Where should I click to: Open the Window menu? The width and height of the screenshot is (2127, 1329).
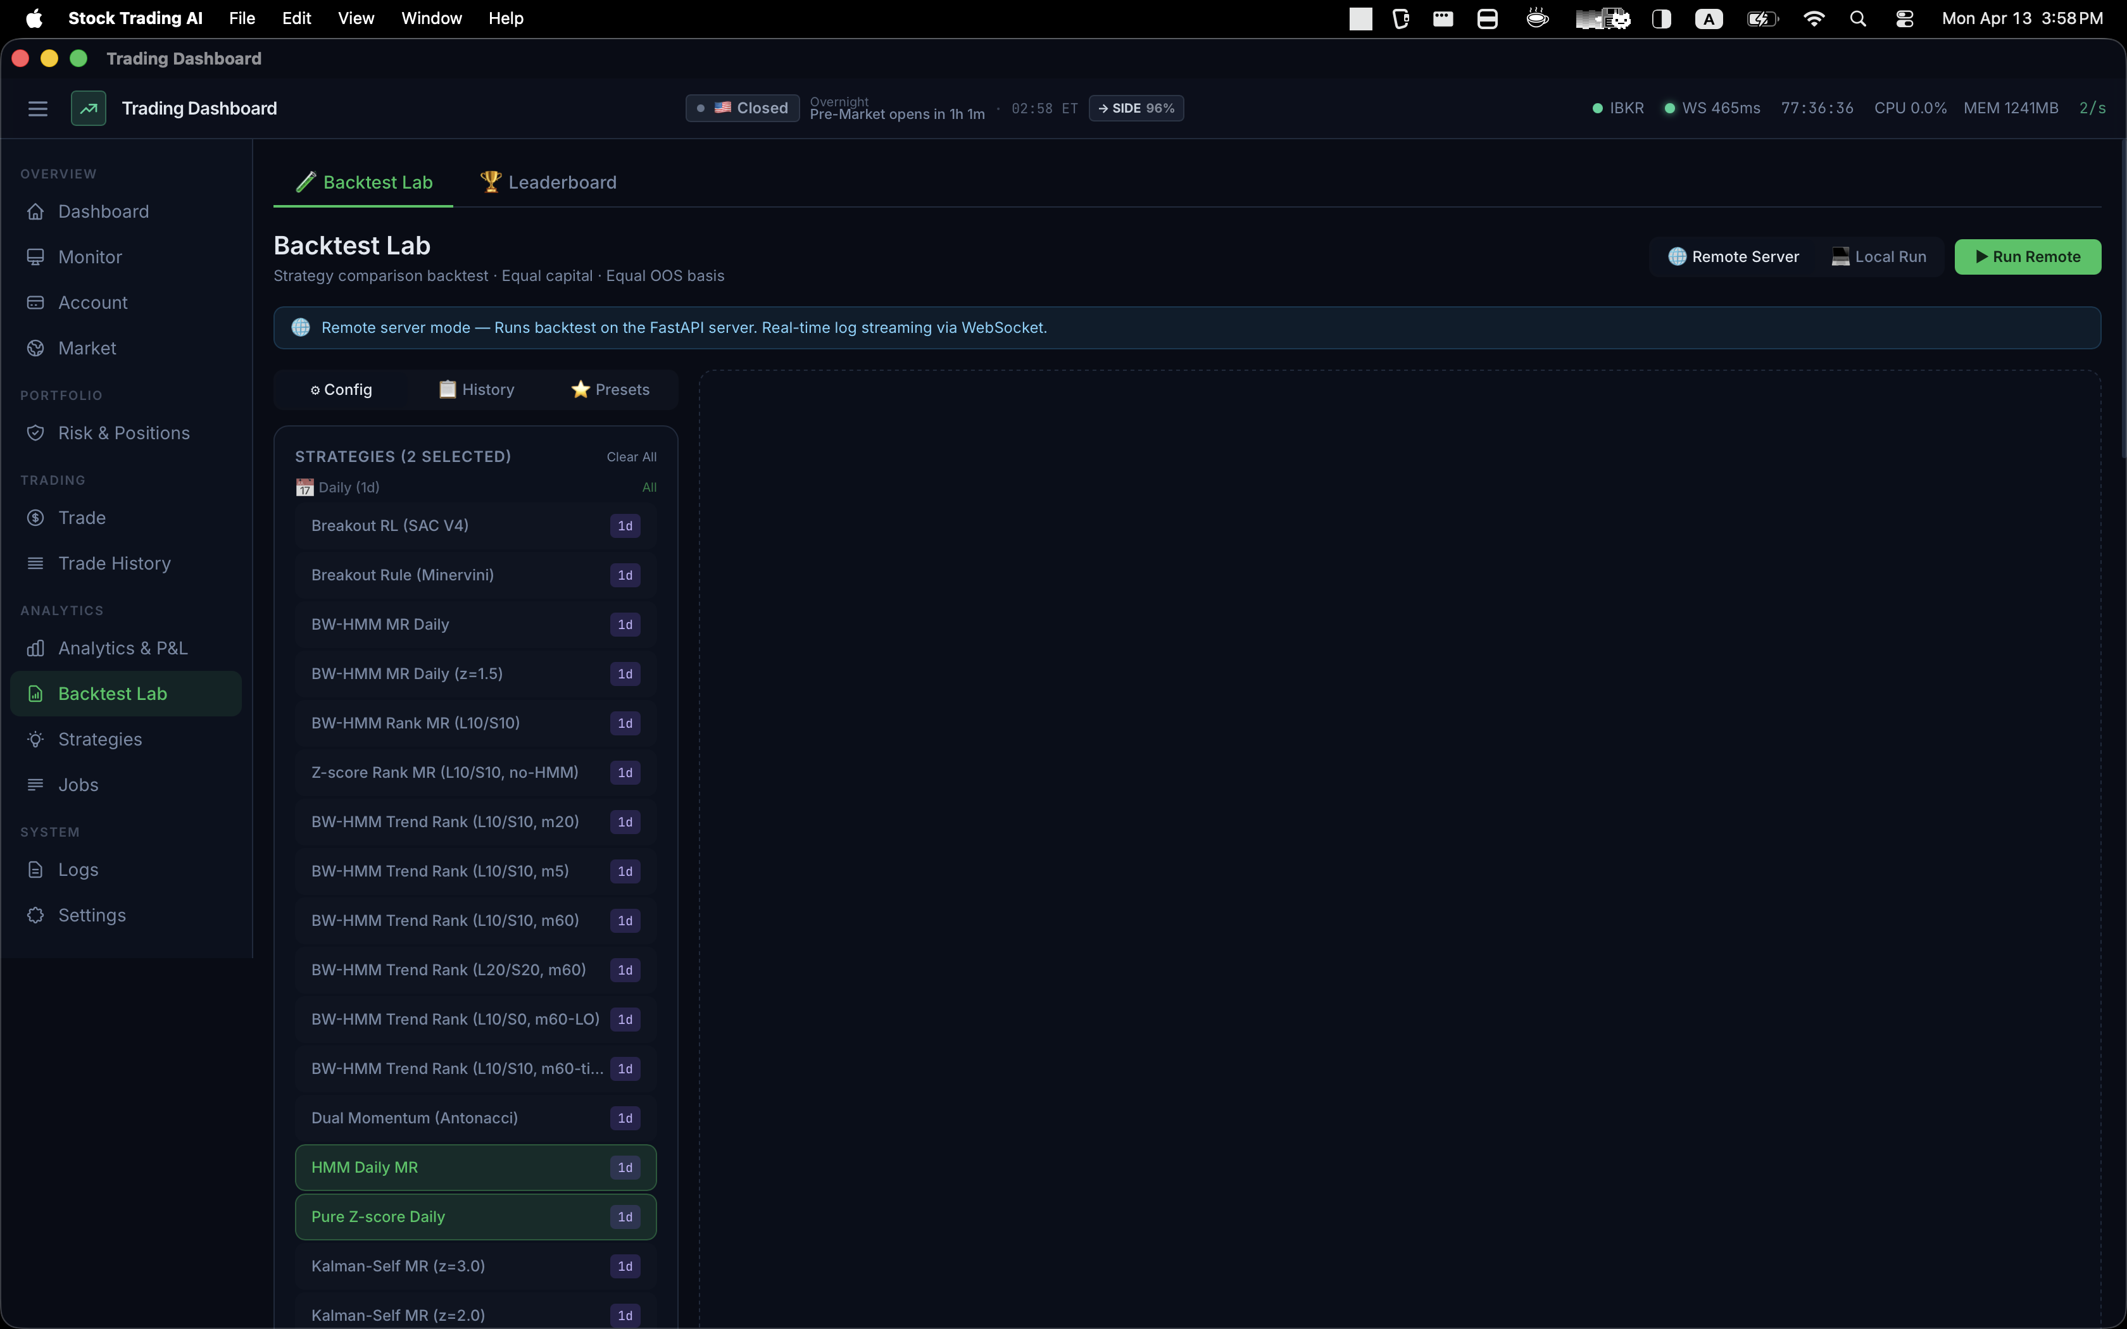click(430, 18)
